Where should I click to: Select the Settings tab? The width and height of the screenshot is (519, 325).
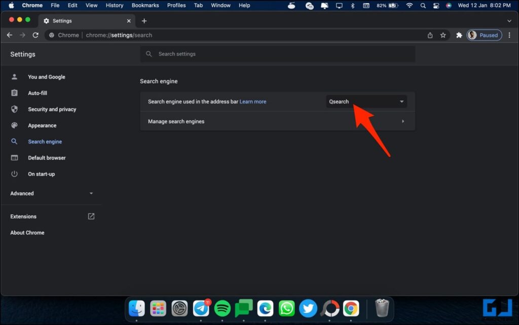(87, 21)
